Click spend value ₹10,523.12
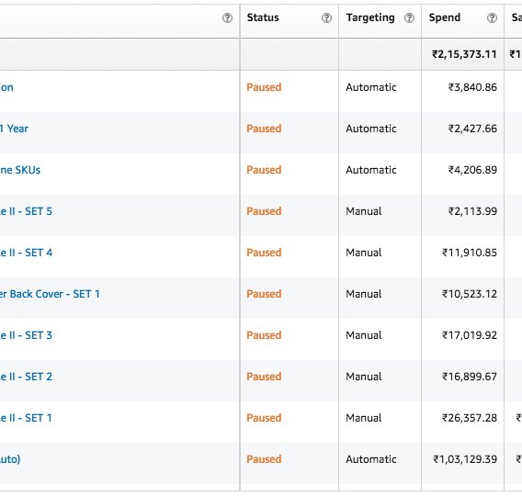This screenshot has height=496, width=522. 470,294
